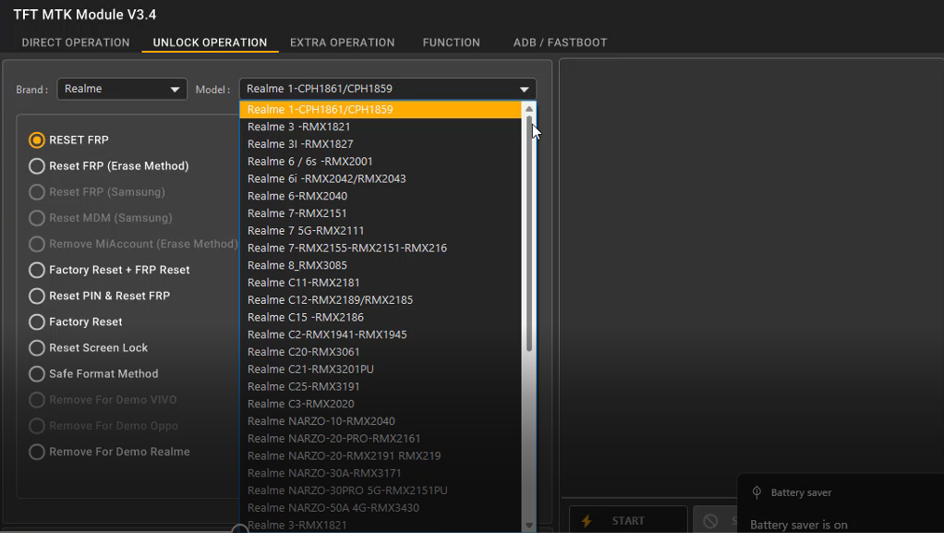944x533 pixels.
Task: Pick Realme 7-RMX2151 from list
Action: [x=381, y=213]
